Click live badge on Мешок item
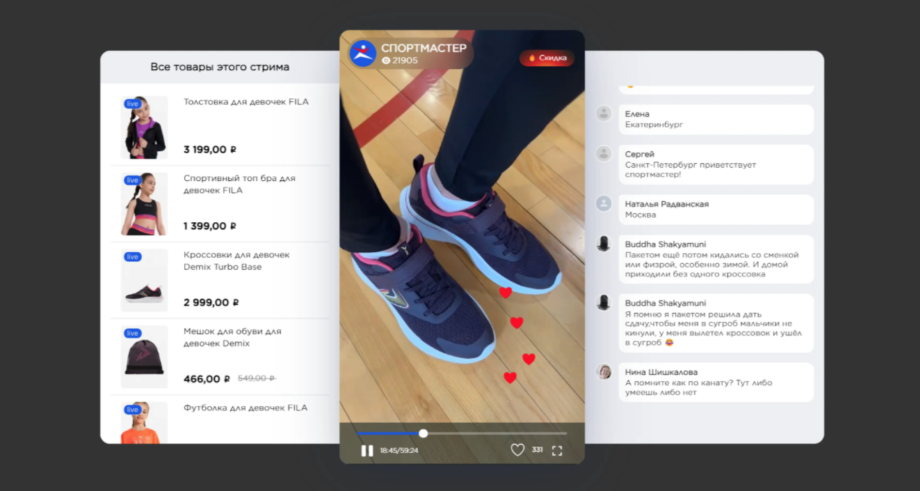The height and width of the screenshot is (491, 920). (x=132, y=333)
